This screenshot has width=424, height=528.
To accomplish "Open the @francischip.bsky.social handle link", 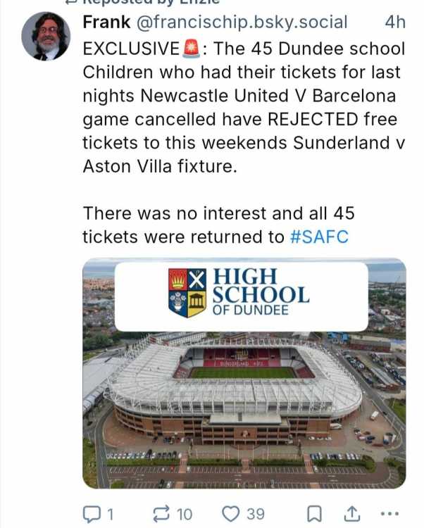I will tap(242, 22).
